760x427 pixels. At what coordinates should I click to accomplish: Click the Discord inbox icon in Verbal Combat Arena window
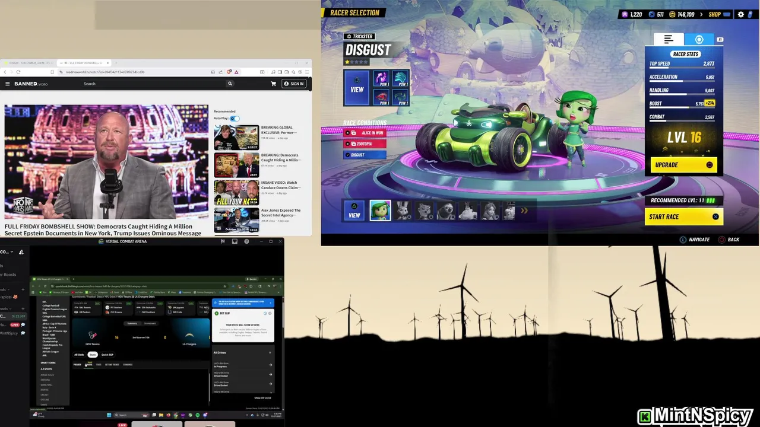[x=235, y=241]
